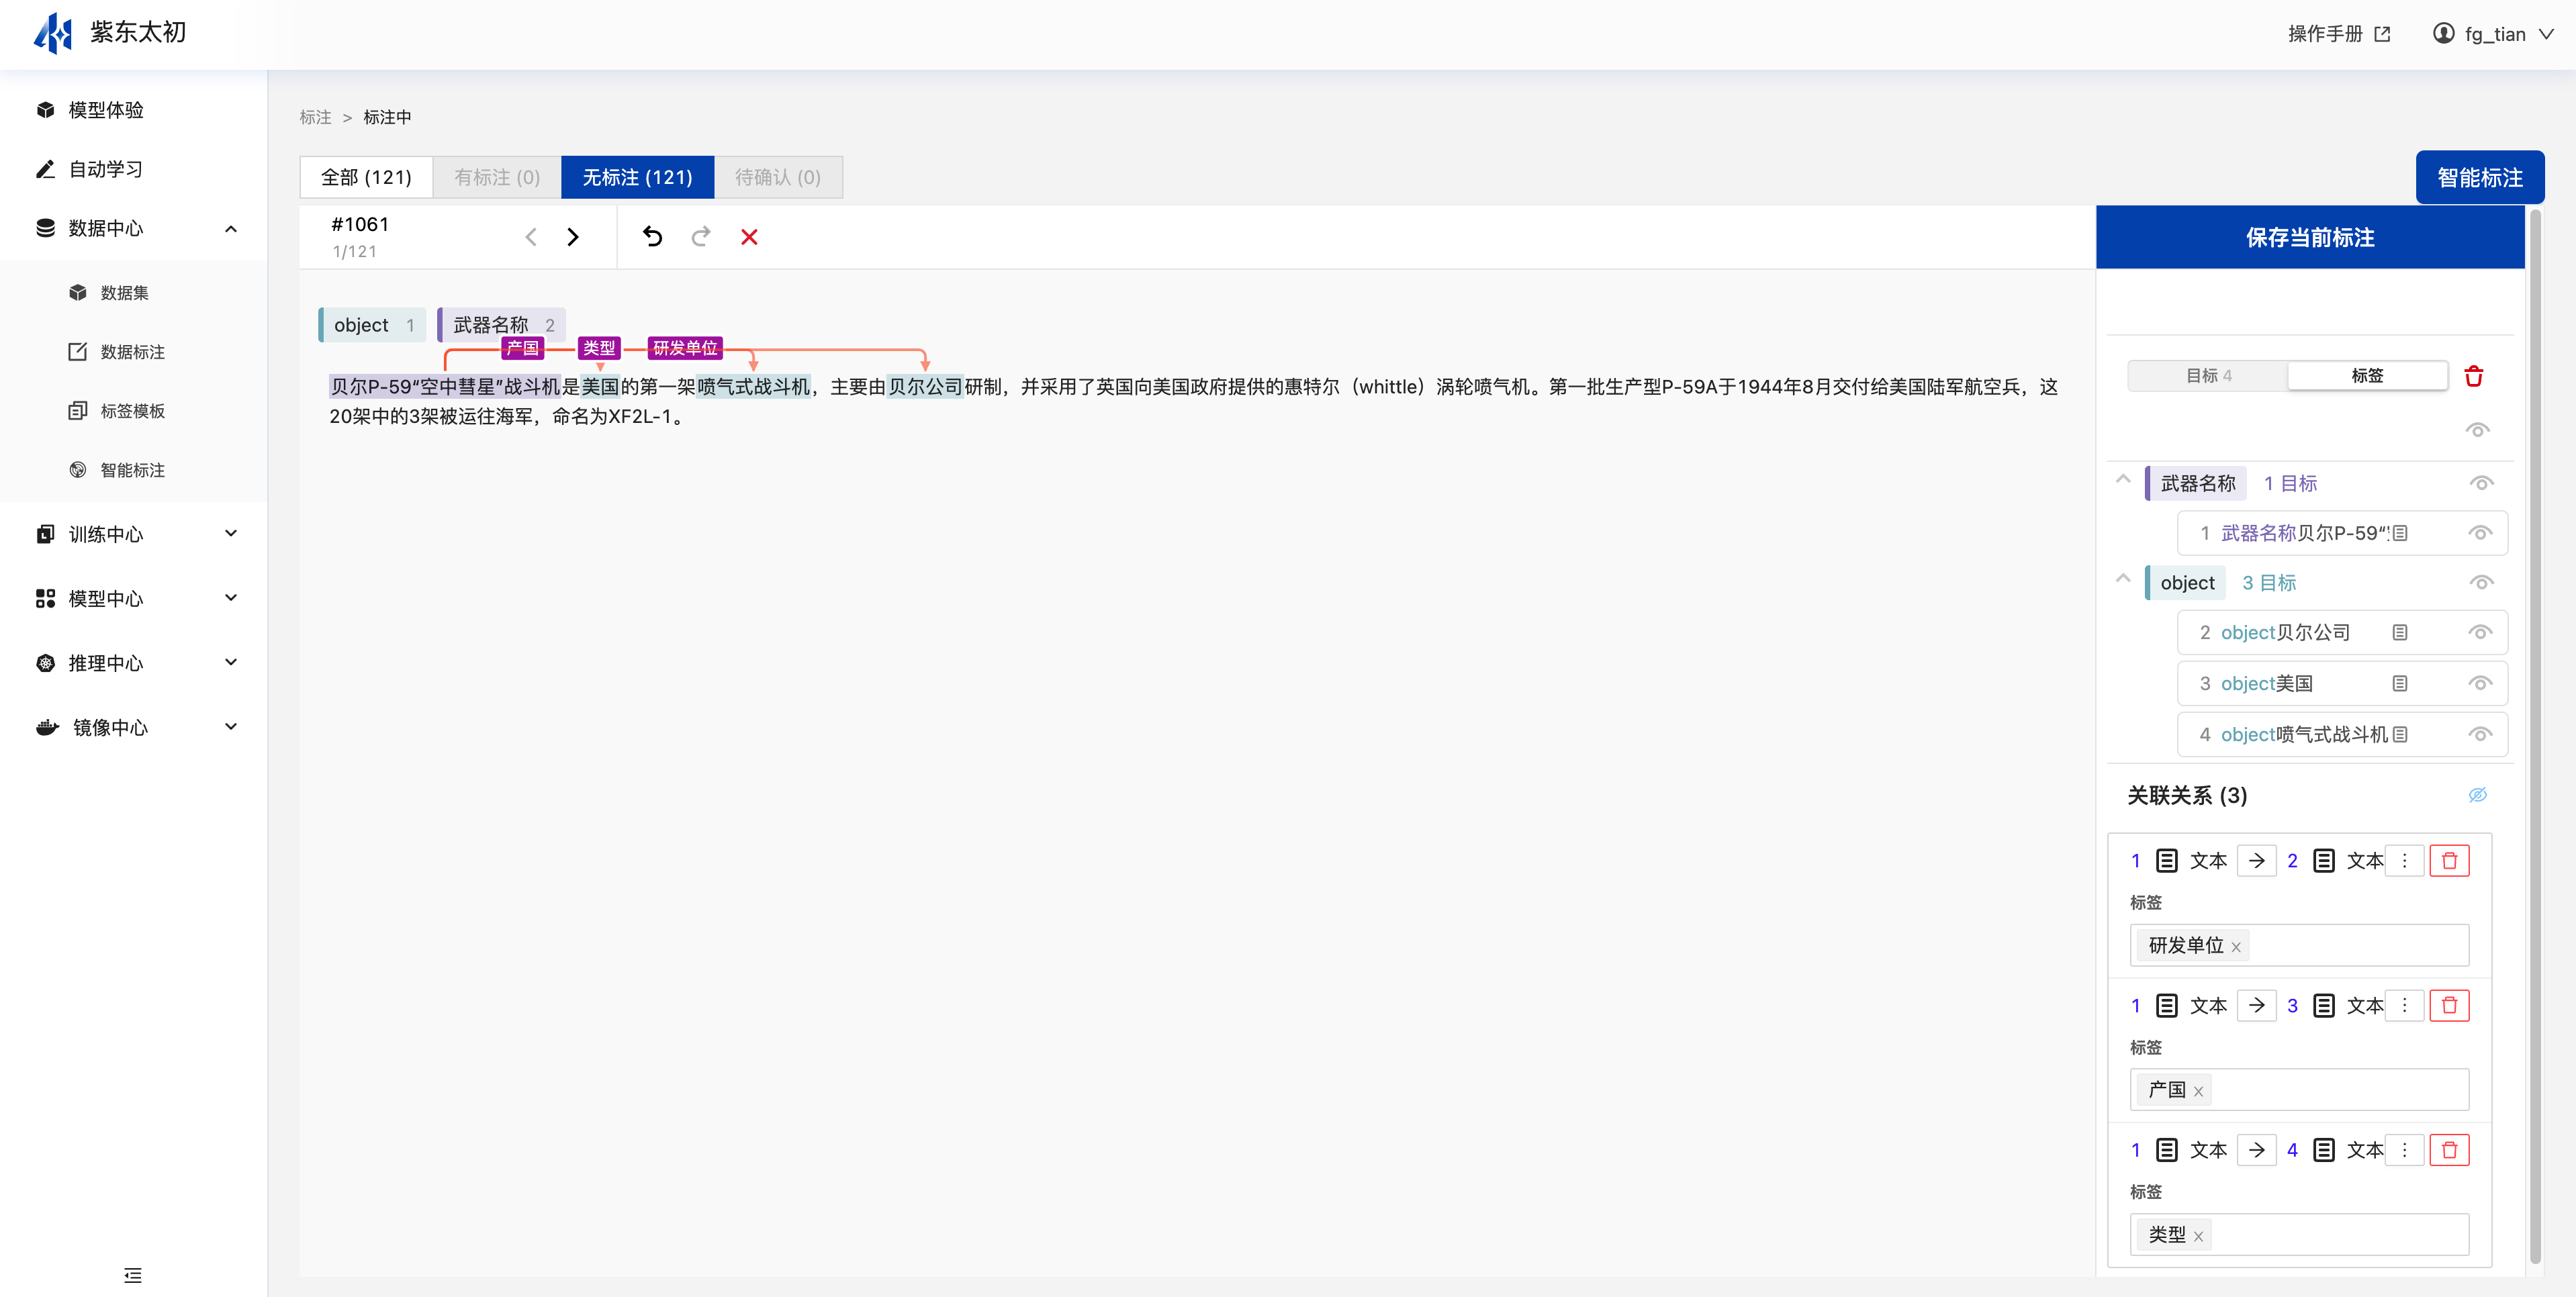The width and height of the screenshot is (2576, 1297).
Task: Collapse the object group
Action: click(2123, 578)
